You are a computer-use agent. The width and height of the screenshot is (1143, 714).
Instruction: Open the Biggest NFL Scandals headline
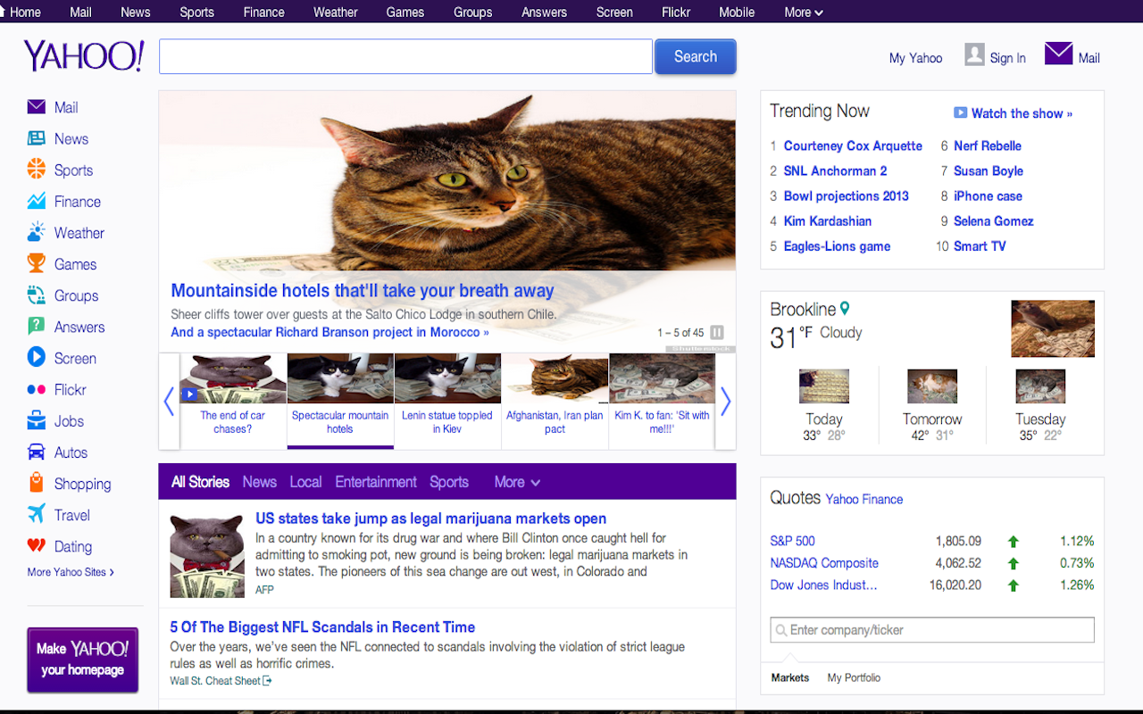coord(322,627)
